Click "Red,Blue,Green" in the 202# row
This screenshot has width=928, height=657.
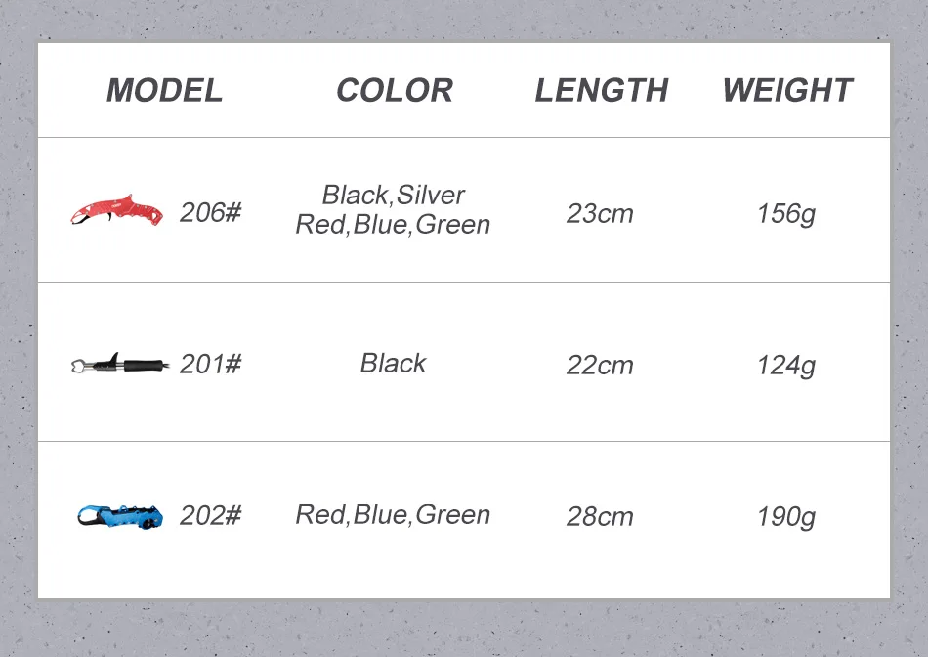pos(393,515)
